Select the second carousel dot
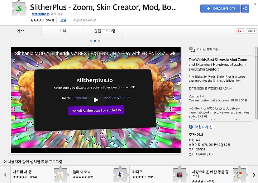The height and width of the screenshot is (183, 258). point(95,41)
